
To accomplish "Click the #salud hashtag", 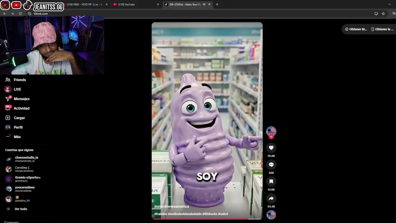I will [x=223, y=214].
